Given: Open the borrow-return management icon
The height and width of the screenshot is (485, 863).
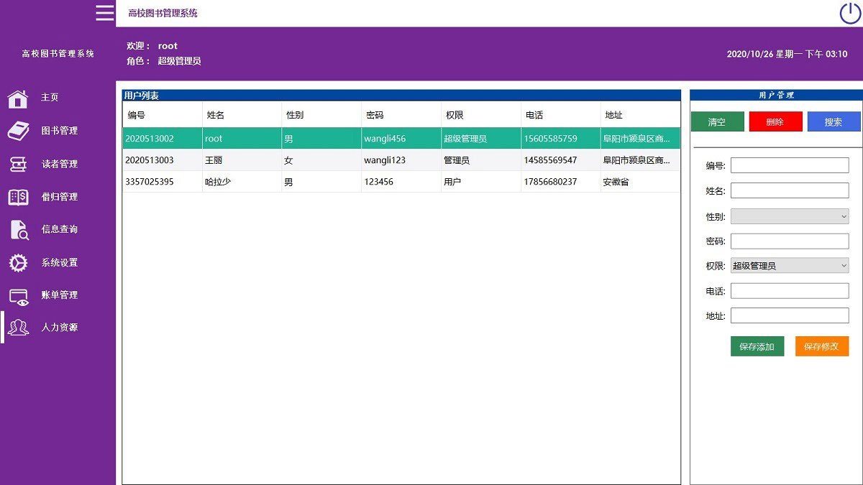Looking at the screenshot, I should pos(18,197).
